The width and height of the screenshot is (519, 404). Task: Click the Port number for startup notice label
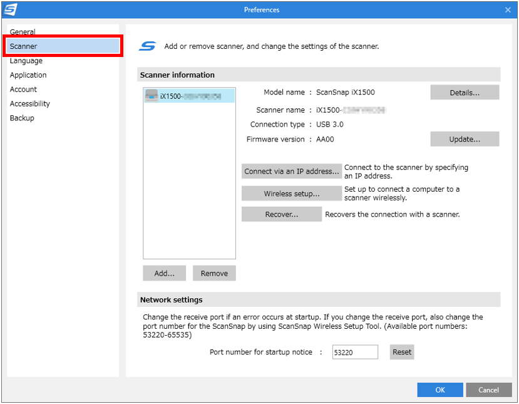pyautogui.click(x=261, y=352)
